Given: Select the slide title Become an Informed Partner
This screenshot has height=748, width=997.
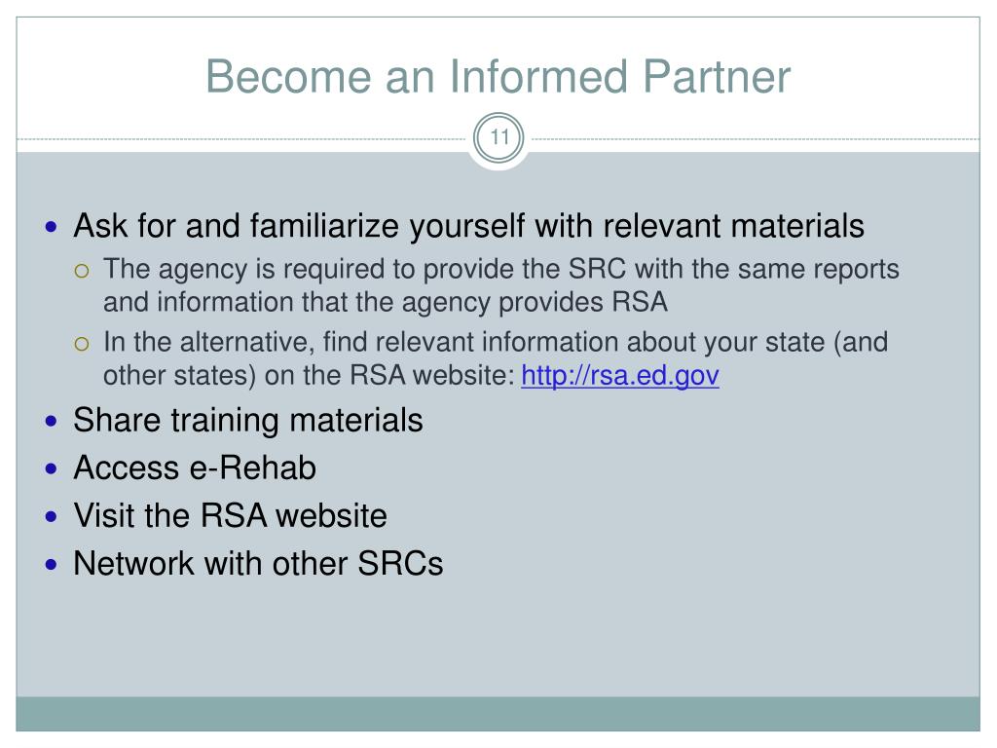Looking at the screenshot, I should [498, 77].
